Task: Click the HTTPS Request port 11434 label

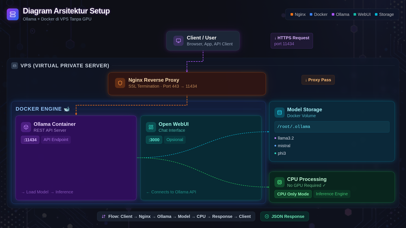Action: 292,41
